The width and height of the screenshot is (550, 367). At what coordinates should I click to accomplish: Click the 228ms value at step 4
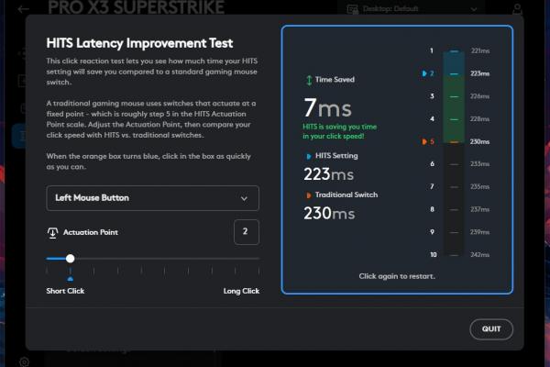(x=479, y=119)
